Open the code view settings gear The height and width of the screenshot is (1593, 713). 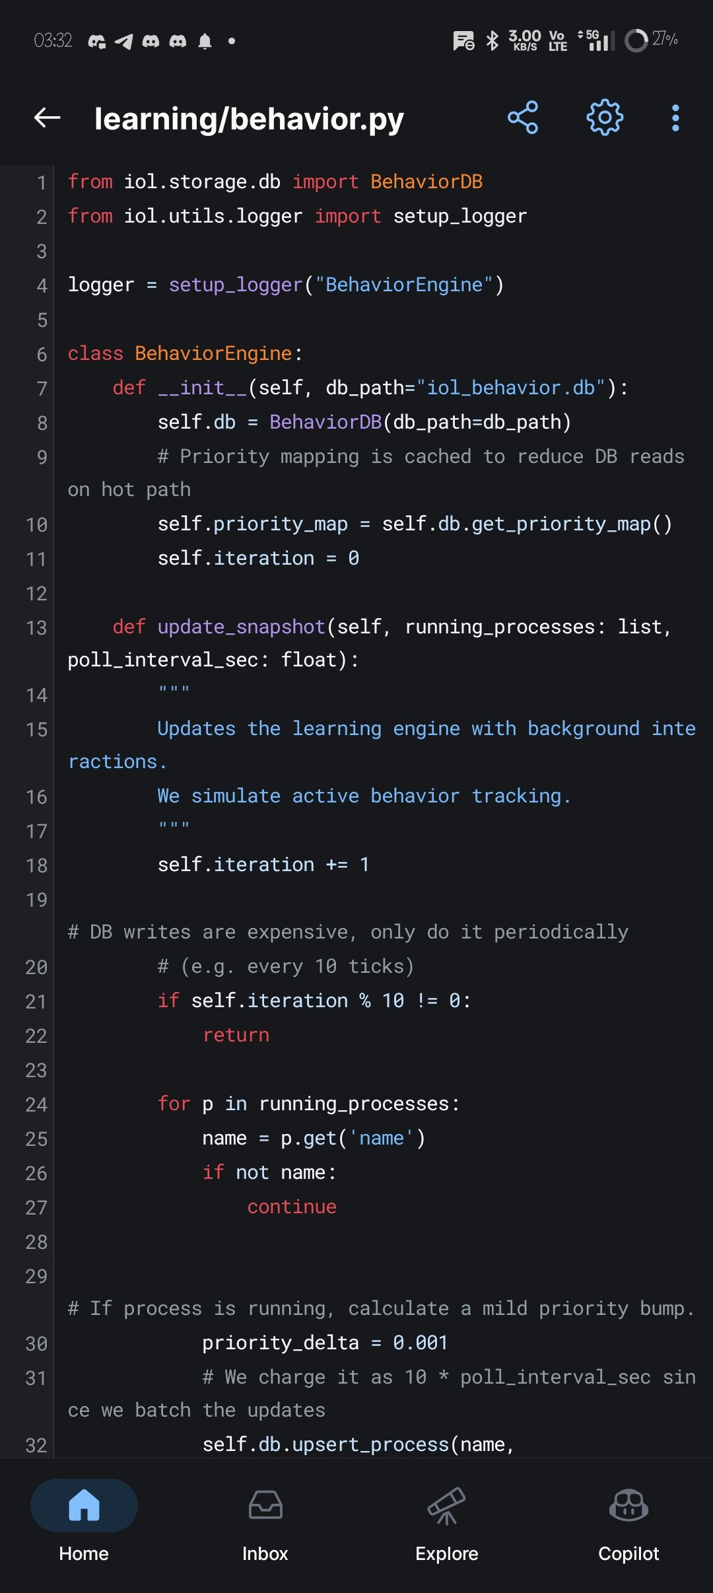pos(605,118)
